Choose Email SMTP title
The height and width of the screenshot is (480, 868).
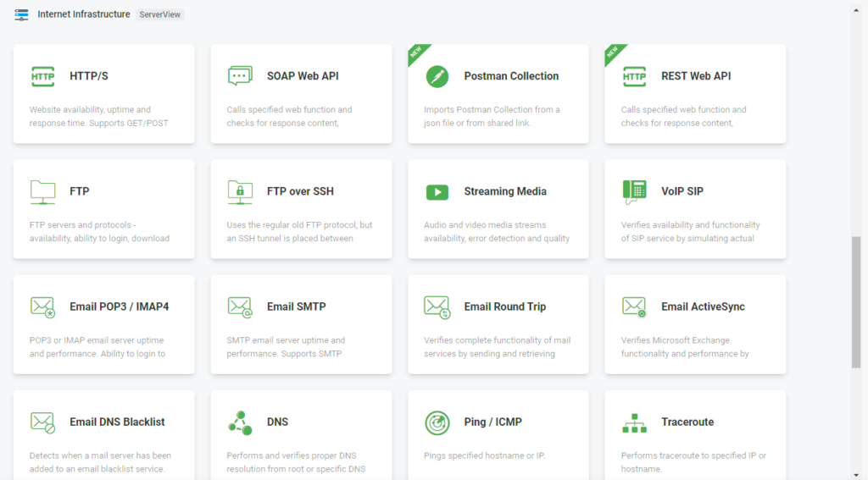[296, 306]
